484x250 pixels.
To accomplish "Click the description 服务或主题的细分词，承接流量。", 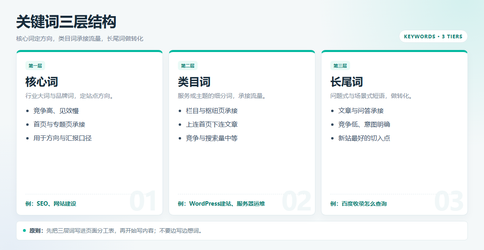I will pyautogui.click(x=223, y=96).
